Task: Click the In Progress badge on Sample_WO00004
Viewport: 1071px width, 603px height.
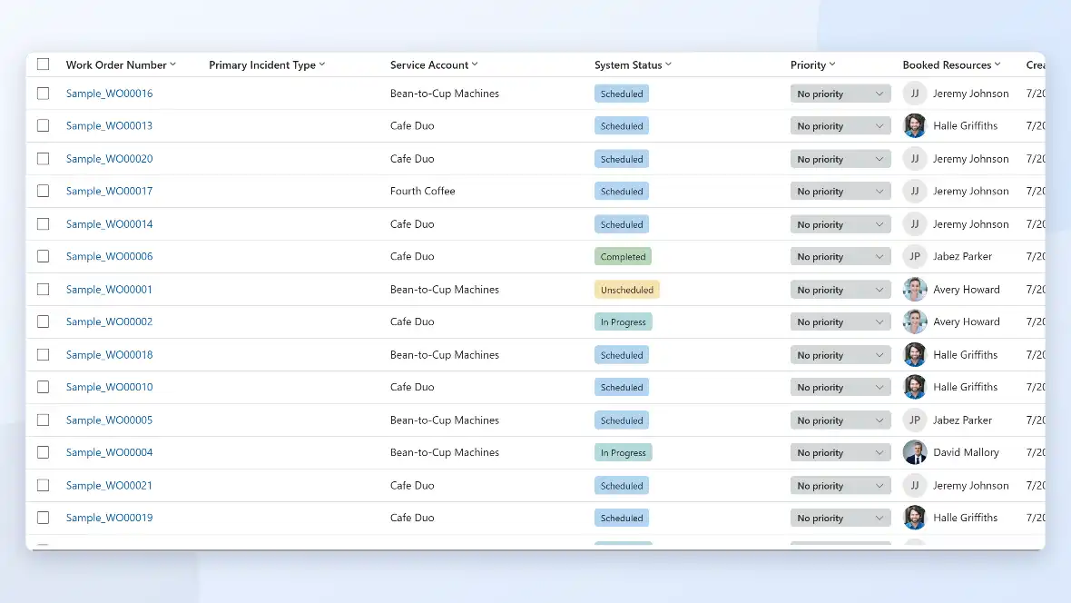Action: pyautogui.click(x=623, y=452)
